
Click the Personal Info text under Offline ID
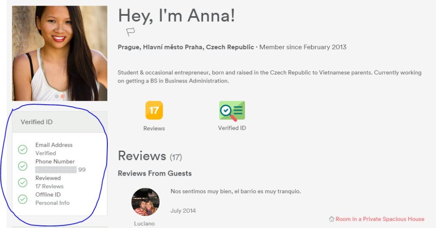pos(52,203)
